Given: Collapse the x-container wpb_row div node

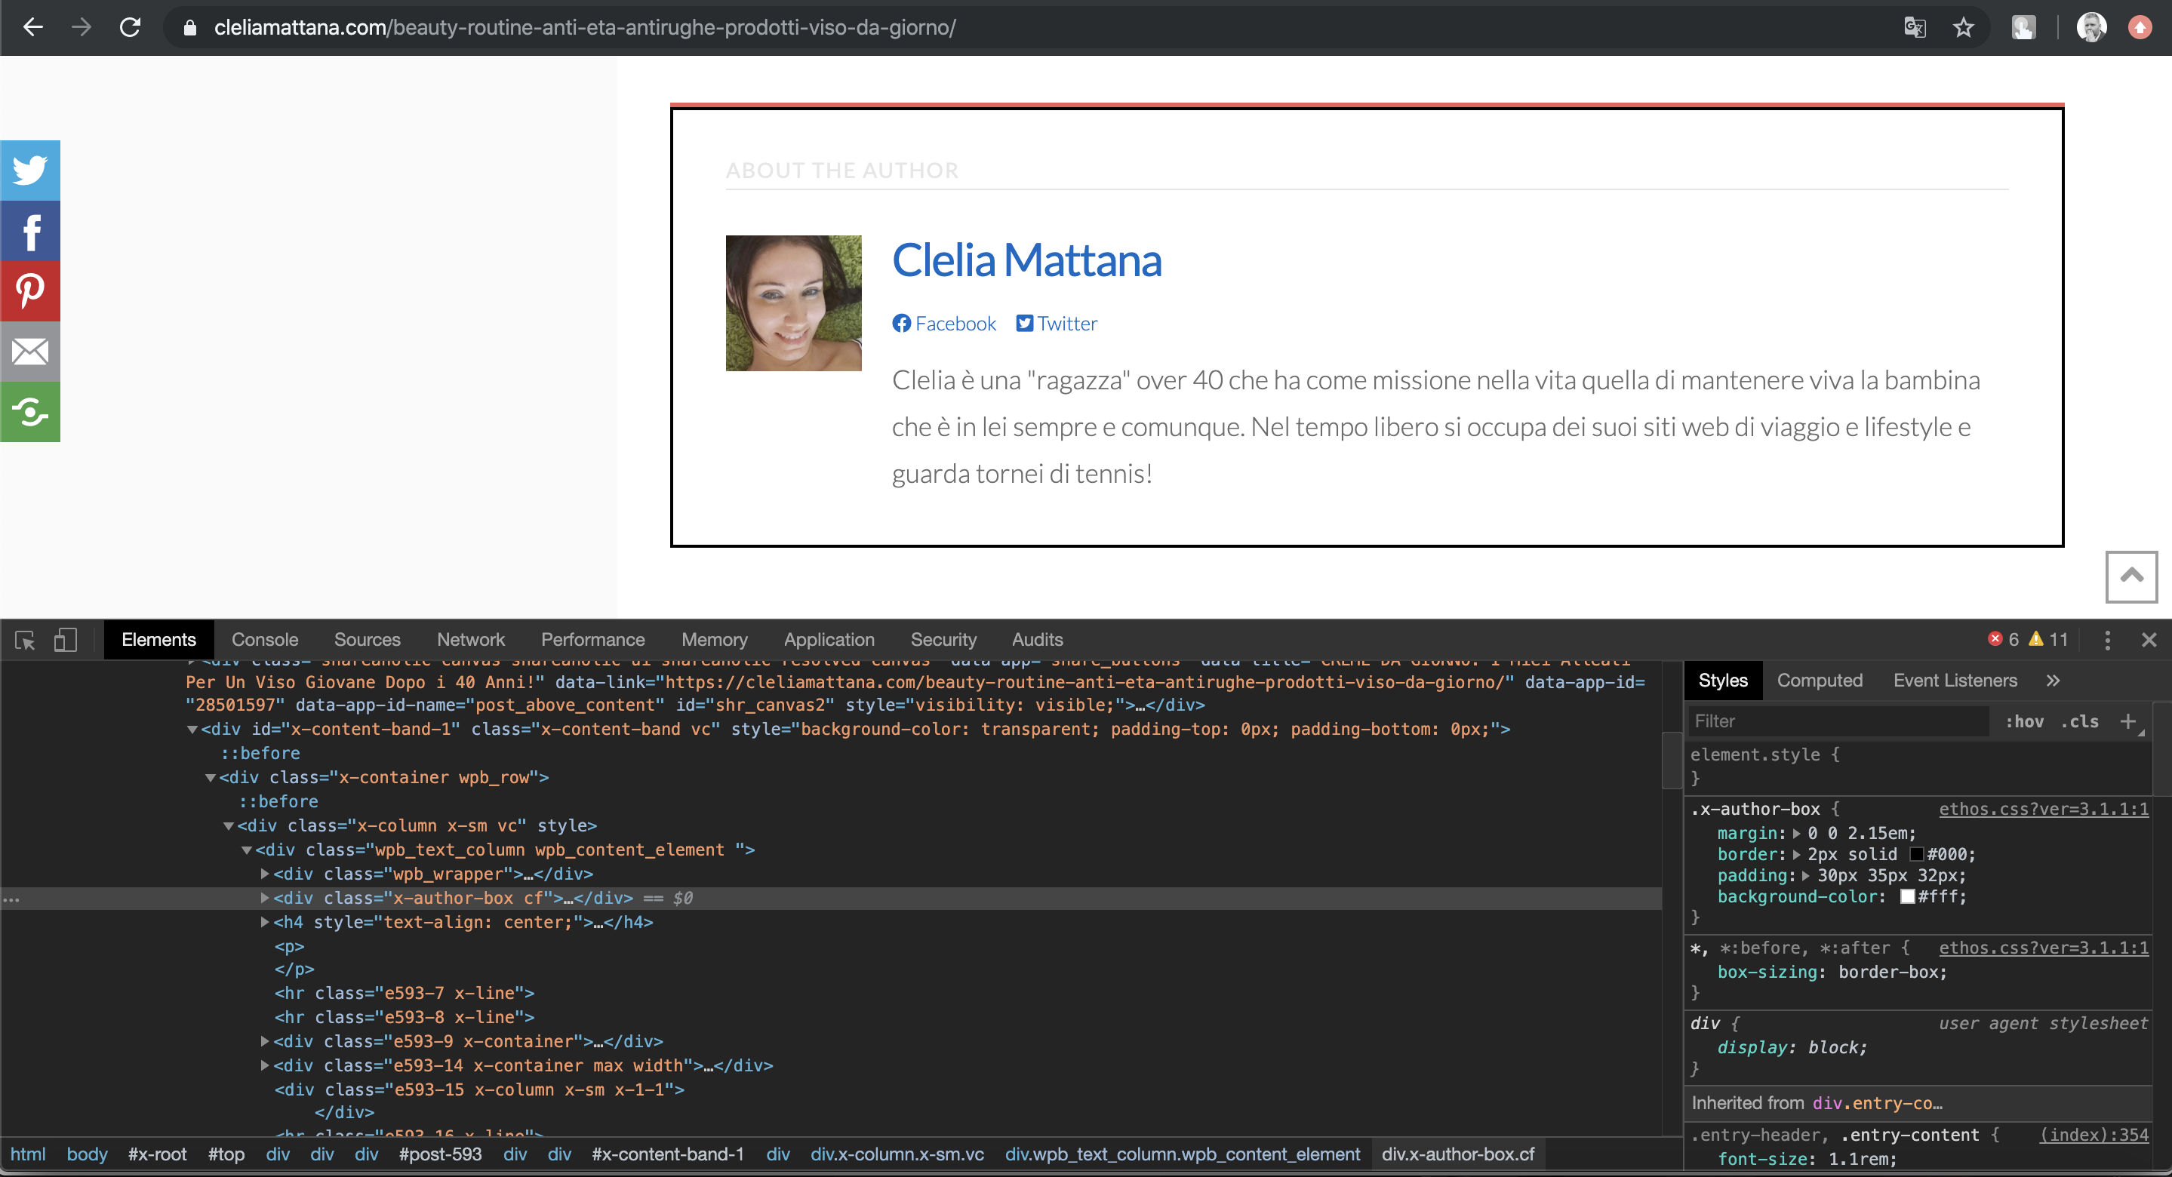Looking at the screenshot, I should 211,777.
